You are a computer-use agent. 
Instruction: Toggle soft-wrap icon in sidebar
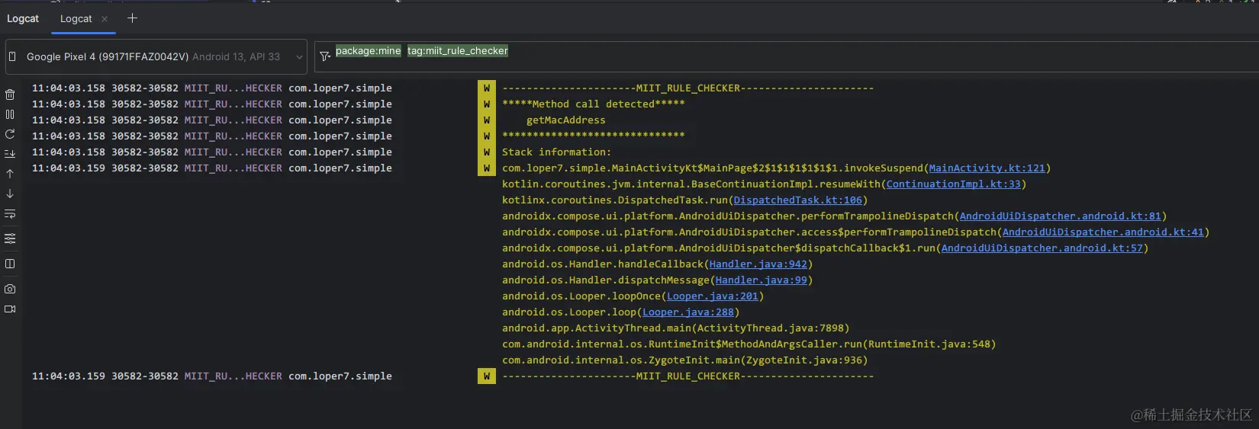[10, 214]
